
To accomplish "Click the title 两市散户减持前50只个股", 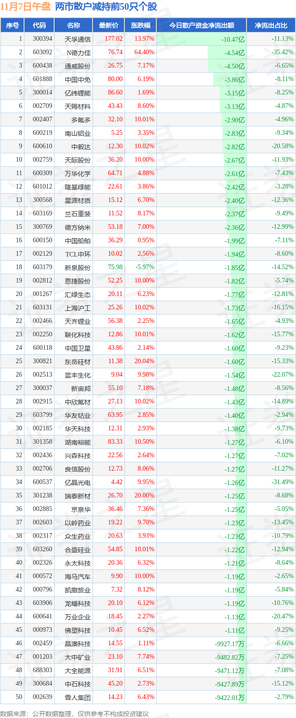I will pyautogui.click(x=106, y=7).
